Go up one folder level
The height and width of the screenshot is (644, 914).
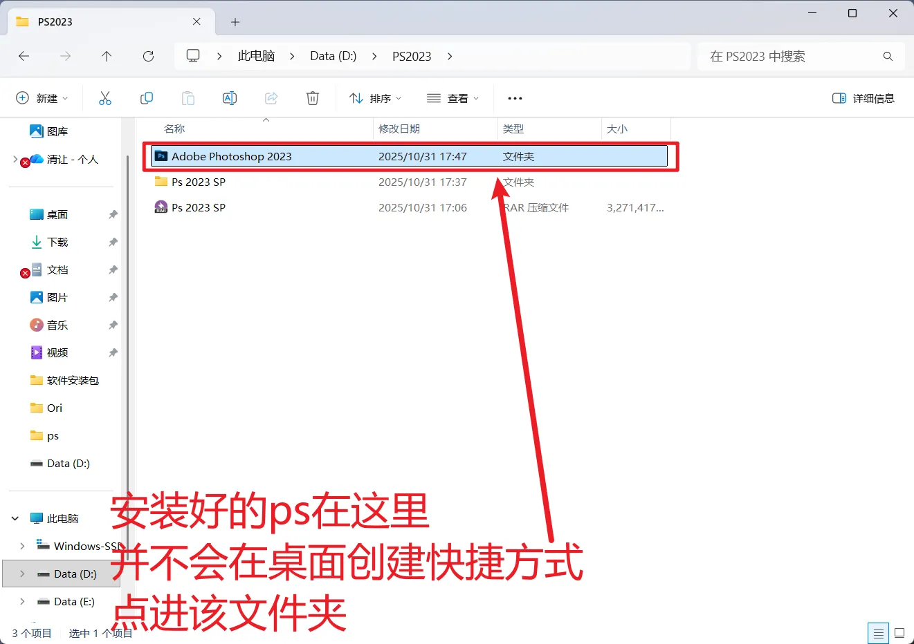(x=107, y=56)
